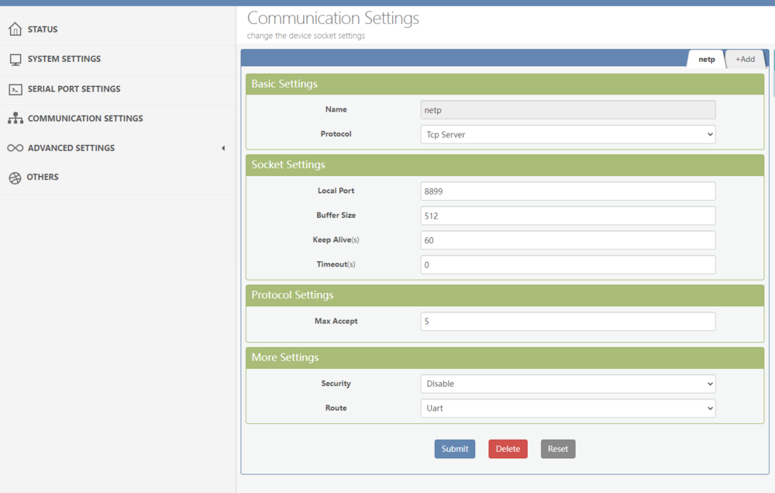The width and height of the screenshot is (775, 493).
Task: Click the Timeout input field
Action: point(567,265)
